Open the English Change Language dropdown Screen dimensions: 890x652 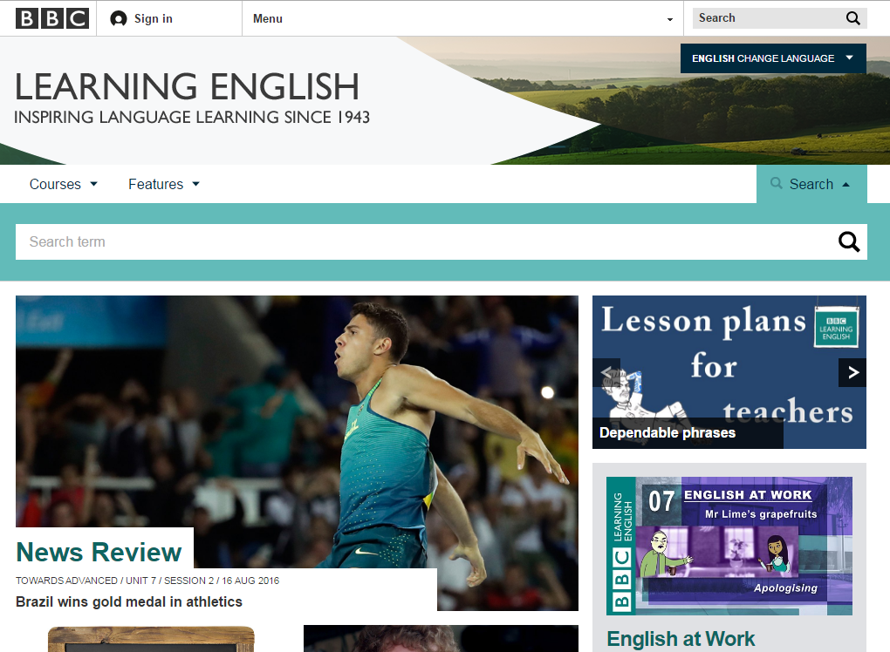773,58
